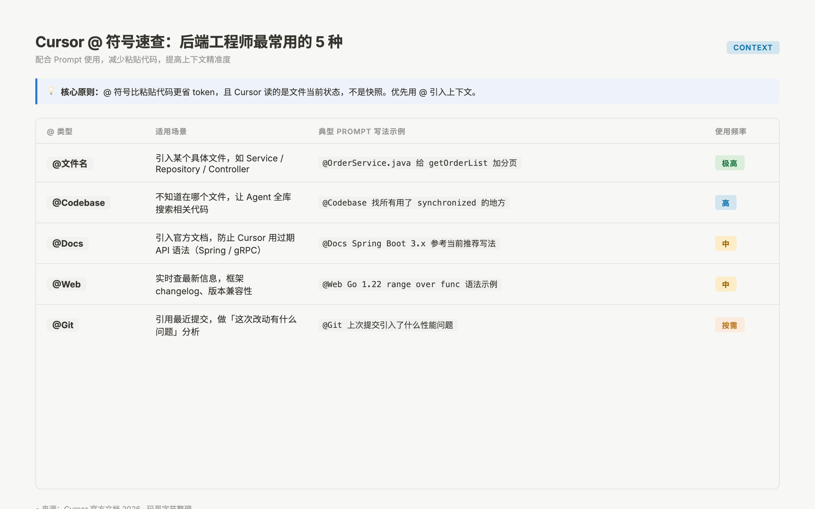Click the '中' badge in @Docs row
The image size is (815, 509).
[x=726, y=244]
